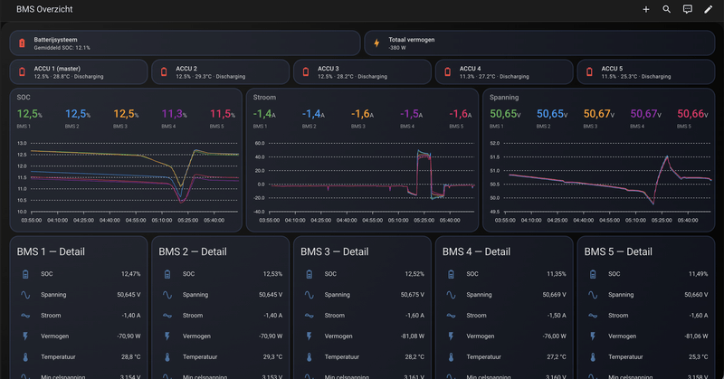Open the search magnifier icon
This screenshot has width=724, height=379.
coord(667,9)
